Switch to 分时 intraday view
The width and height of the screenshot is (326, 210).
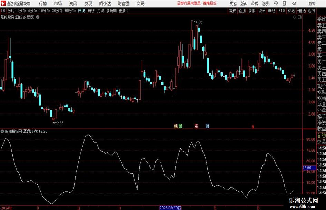pyautogui.click(x=11, y=11)
